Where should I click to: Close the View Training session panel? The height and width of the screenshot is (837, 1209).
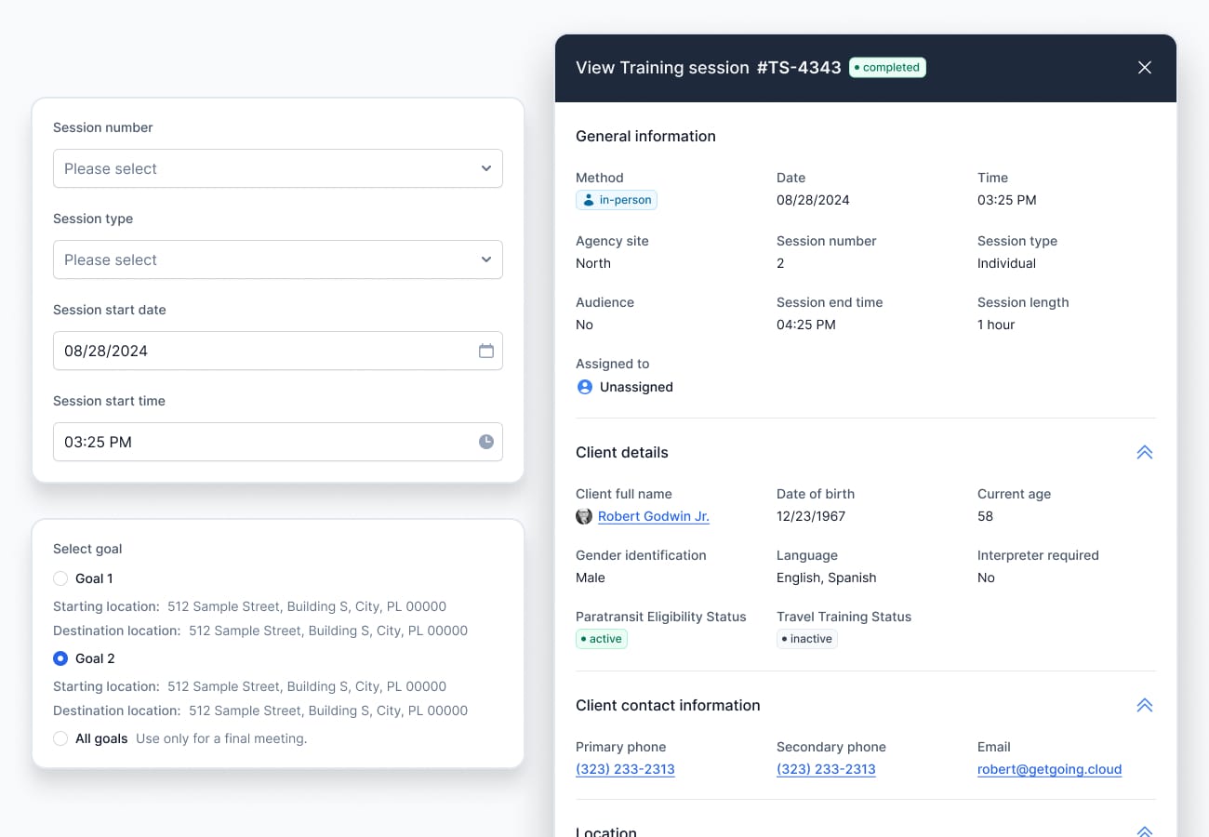[1145, 67]
